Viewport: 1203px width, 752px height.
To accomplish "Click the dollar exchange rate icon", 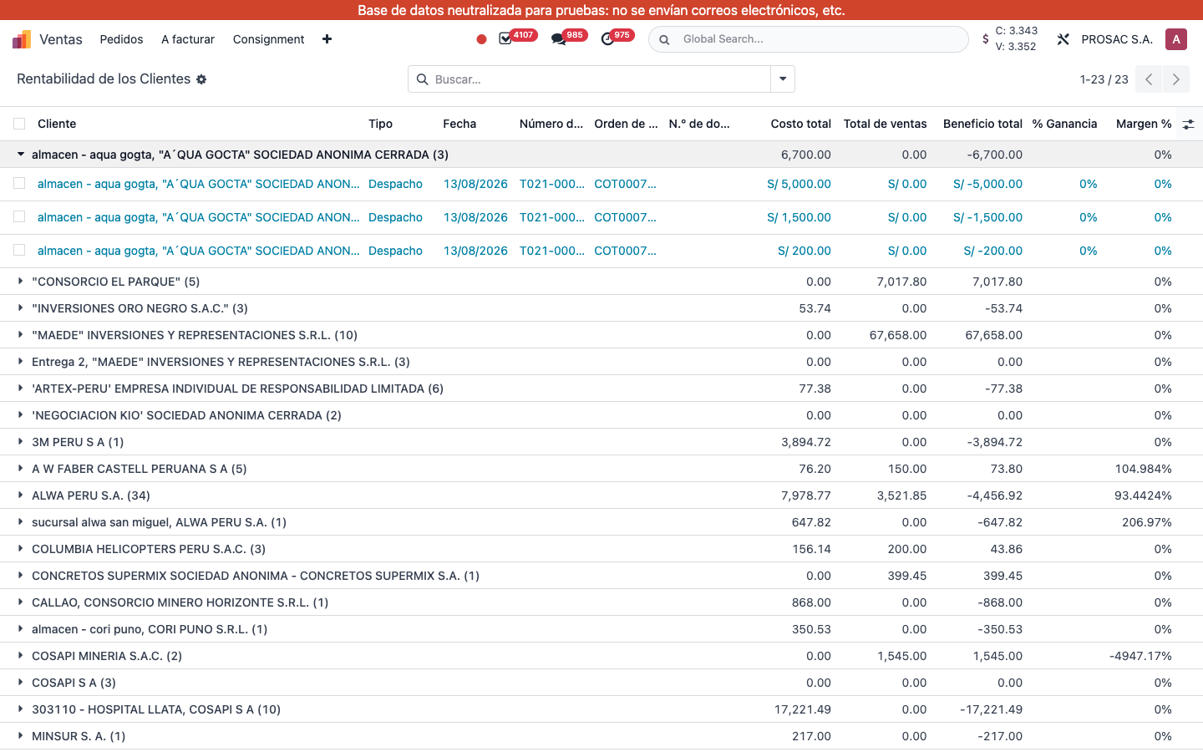I will [986, 39].
